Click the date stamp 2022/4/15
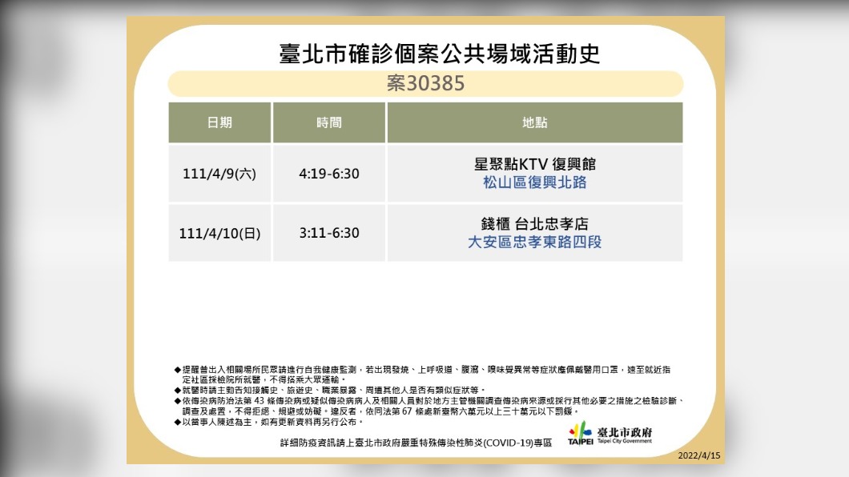849x477 pixels. pos(699,455)
